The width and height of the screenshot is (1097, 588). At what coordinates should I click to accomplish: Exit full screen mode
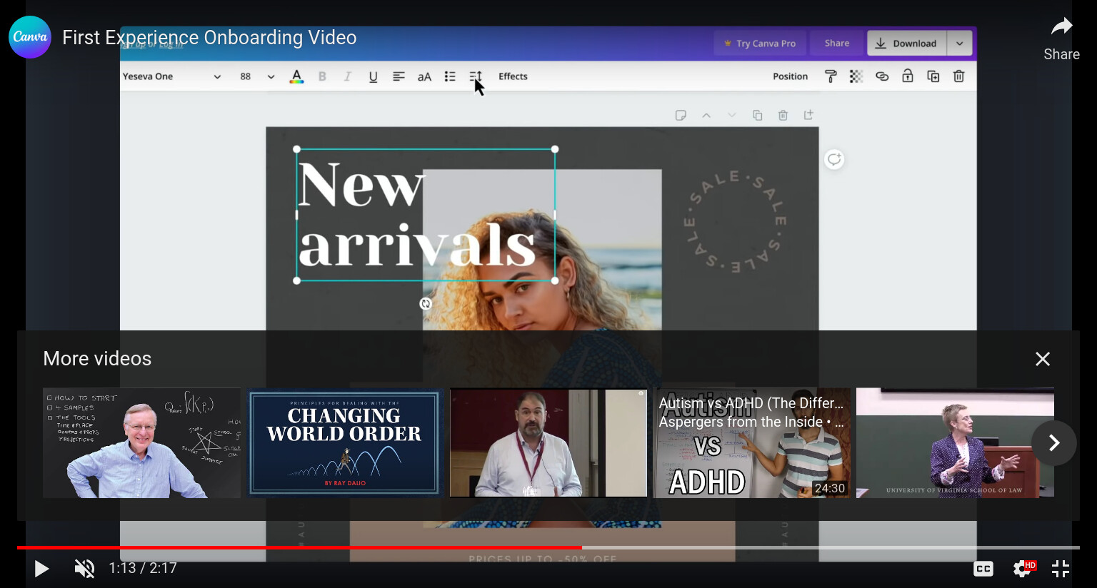pos(1061,569)
